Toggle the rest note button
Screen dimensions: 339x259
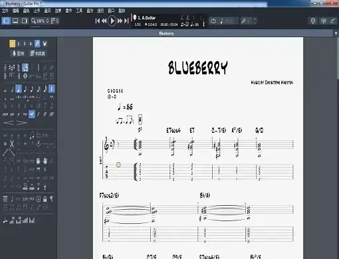(52, 89)
